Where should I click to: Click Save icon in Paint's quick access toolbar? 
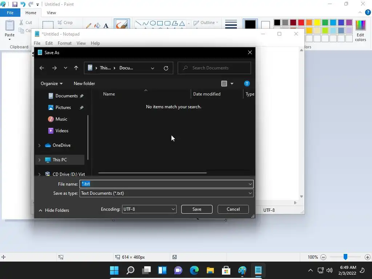(15, 4)
